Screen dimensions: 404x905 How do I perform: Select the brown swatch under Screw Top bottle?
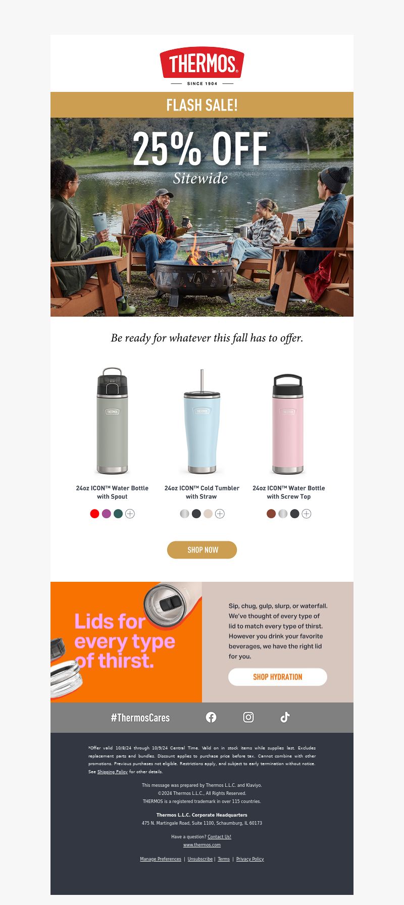click(x=271, y=514)
